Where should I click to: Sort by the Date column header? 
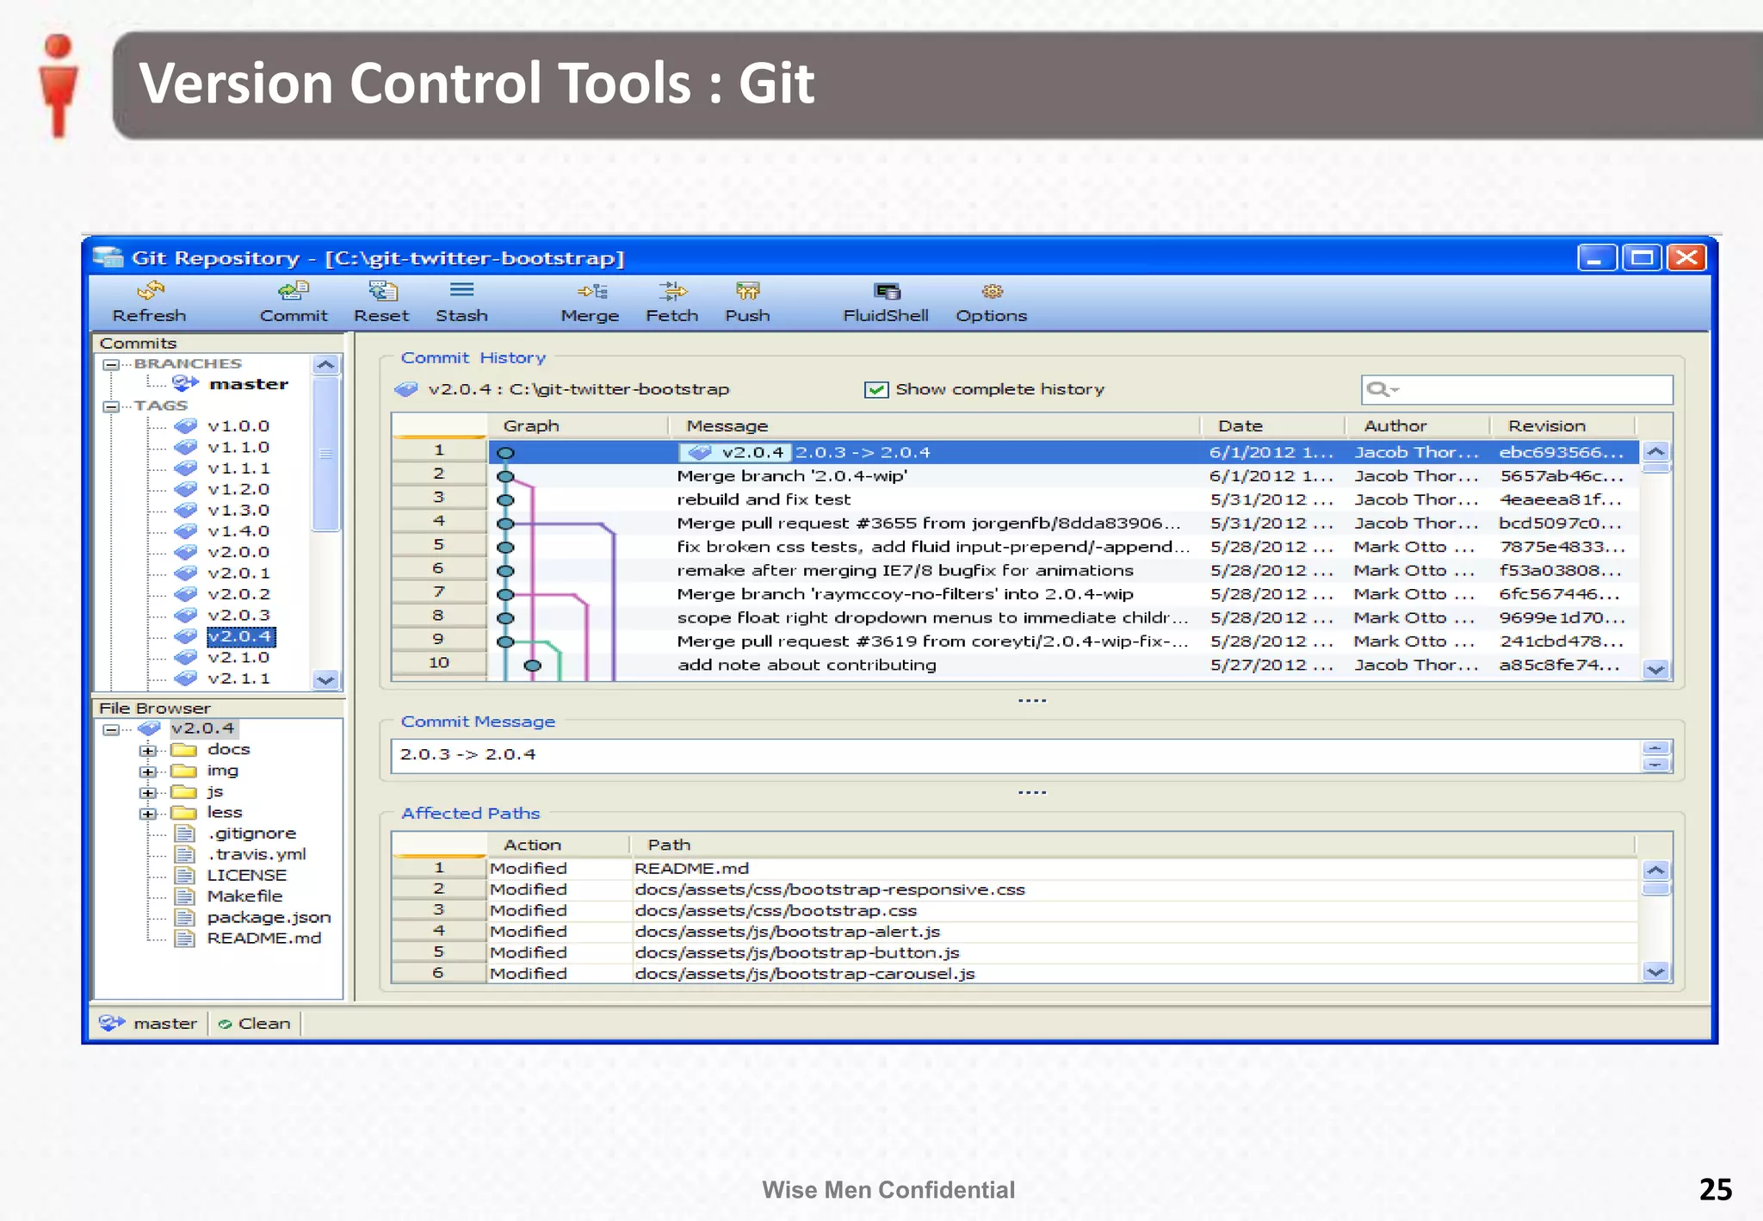tap(1271, 425)
